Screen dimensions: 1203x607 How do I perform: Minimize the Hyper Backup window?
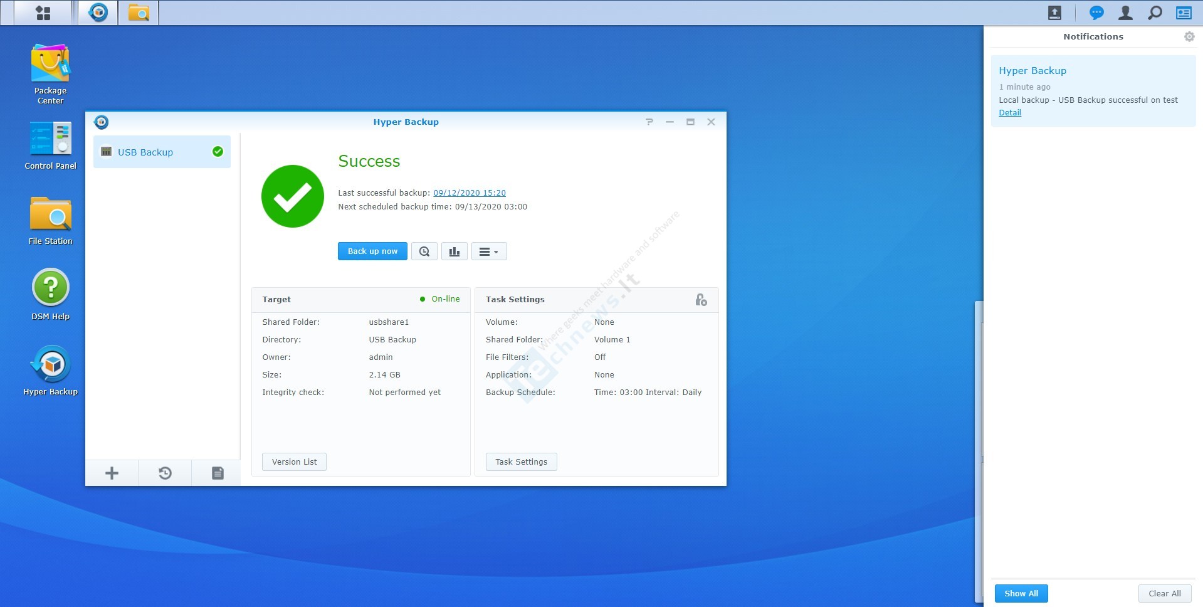click(x=670, y=122)
